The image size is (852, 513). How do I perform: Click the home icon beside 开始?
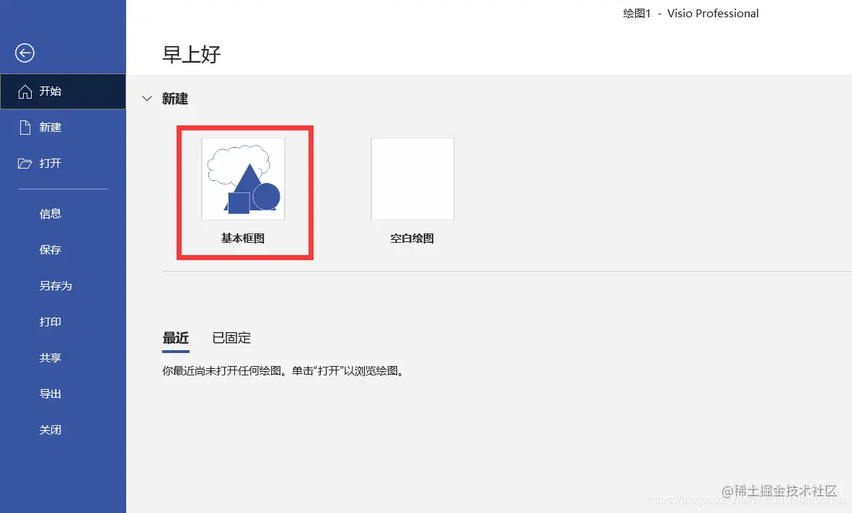point(25,92)
